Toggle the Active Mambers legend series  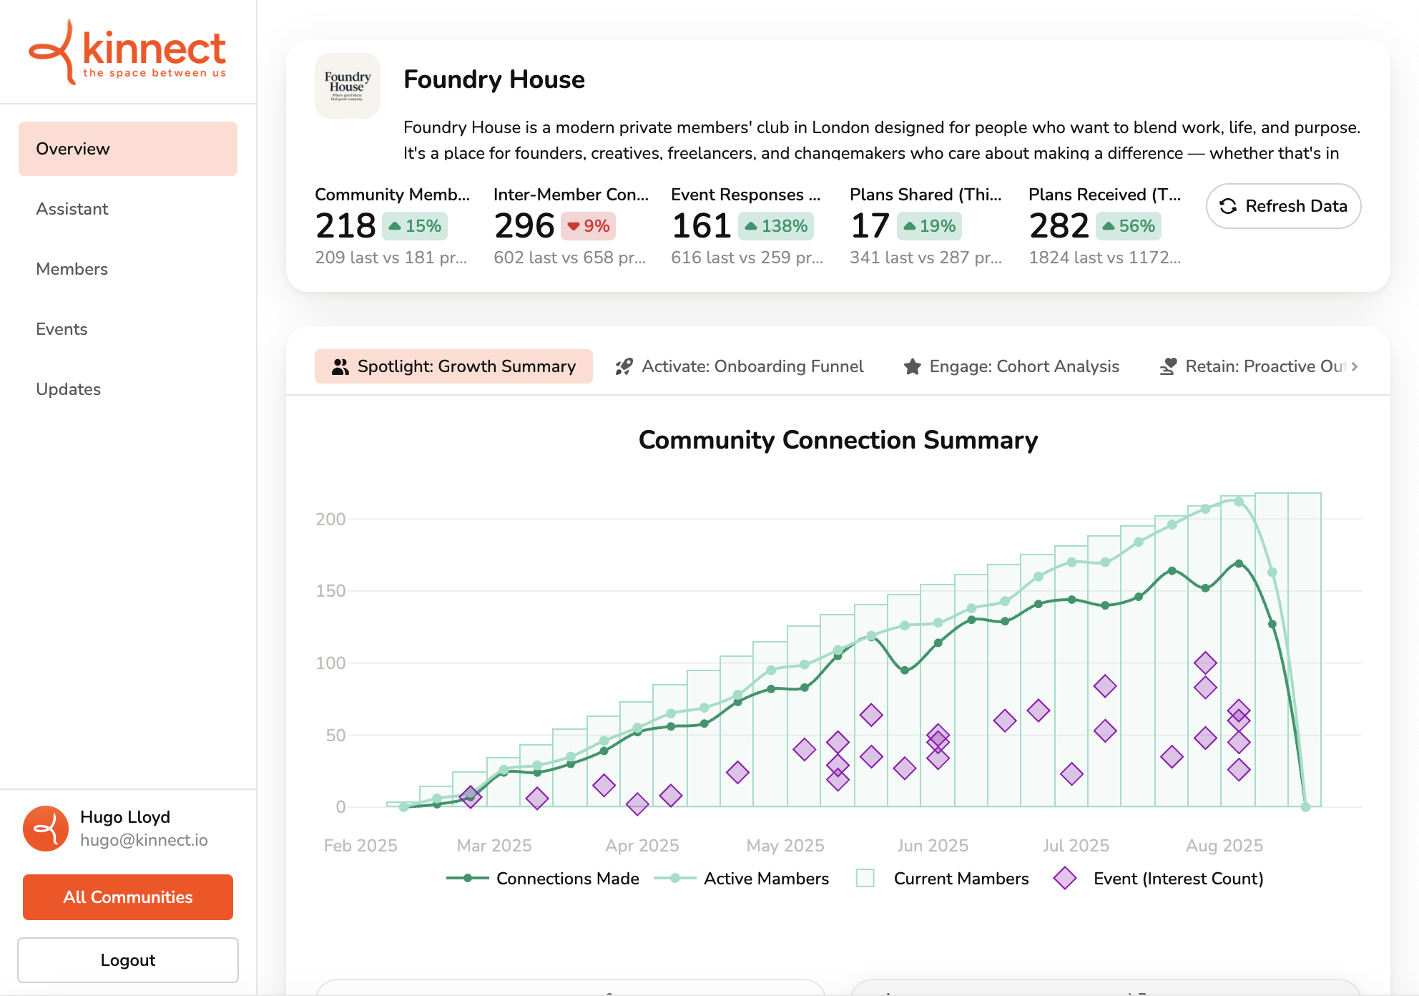click(742, 879)
